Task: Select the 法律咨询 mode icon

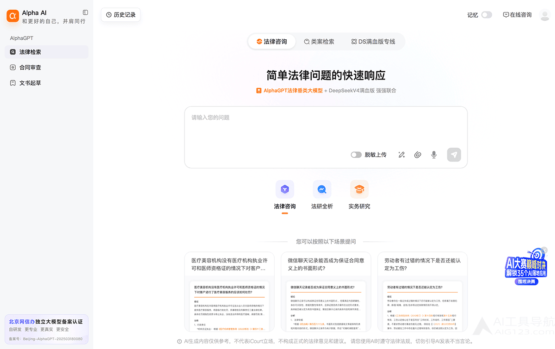Action: (285, 189)
